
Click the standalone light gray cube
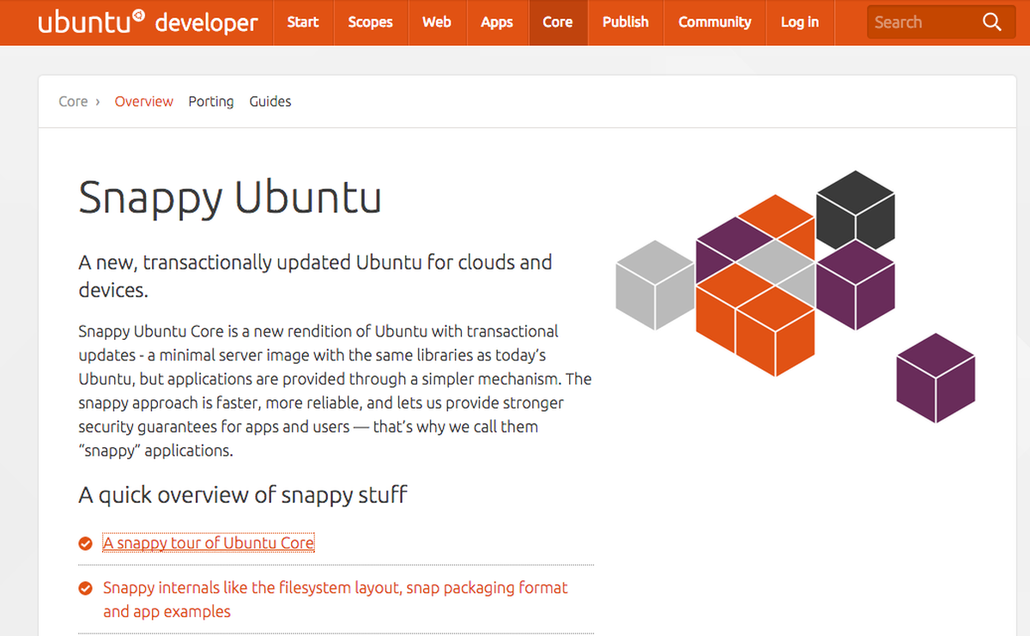655,285
